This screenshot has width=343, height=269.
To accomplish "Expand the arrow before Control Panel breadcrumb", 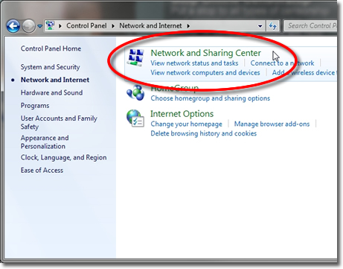I will coord(60,26).
